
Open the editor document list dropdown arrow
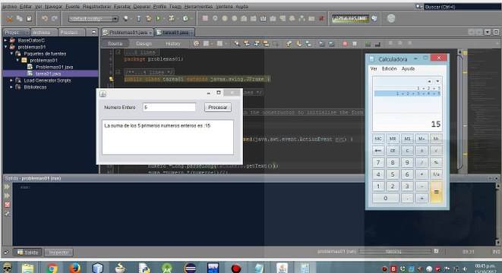coord(488,33)
